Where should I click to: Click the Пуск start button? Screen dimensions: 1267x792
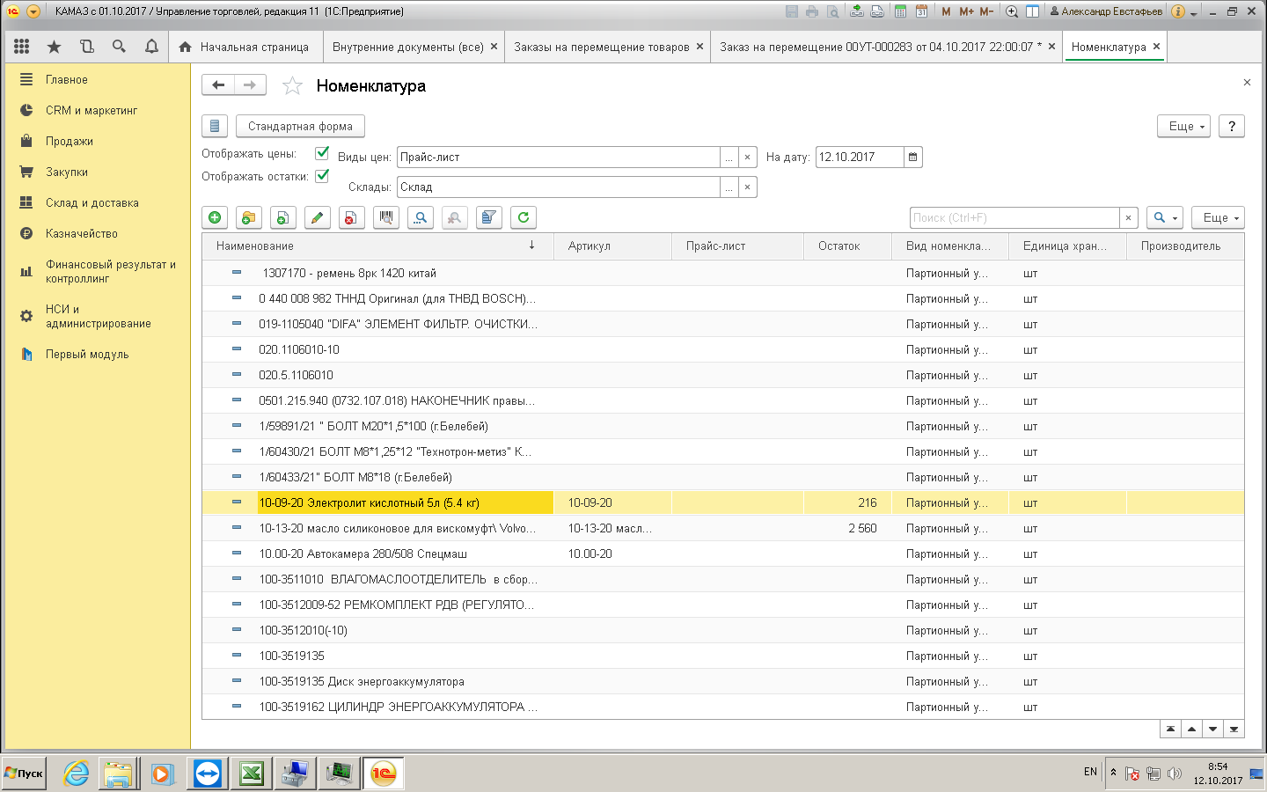pyautogui.click(x=24, y=774)
